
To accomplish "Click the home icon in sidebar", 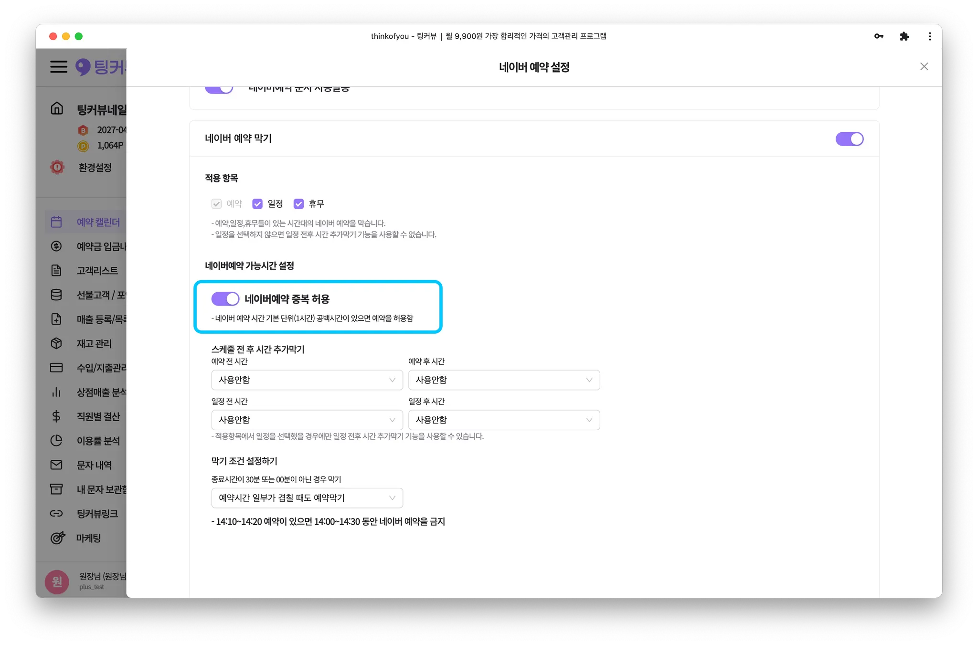I will 57,109.
